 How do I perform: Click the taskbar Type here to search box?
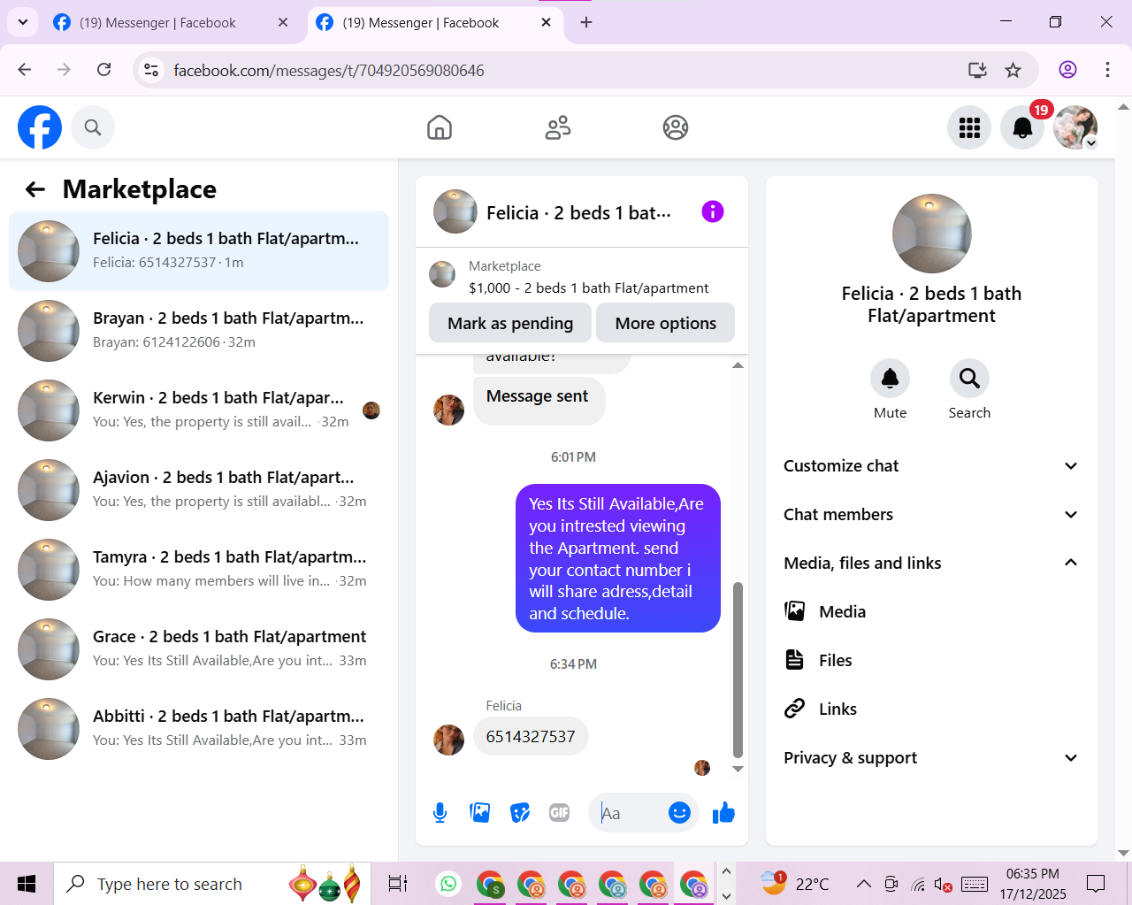pyautogui.click(x=212, y=884)
